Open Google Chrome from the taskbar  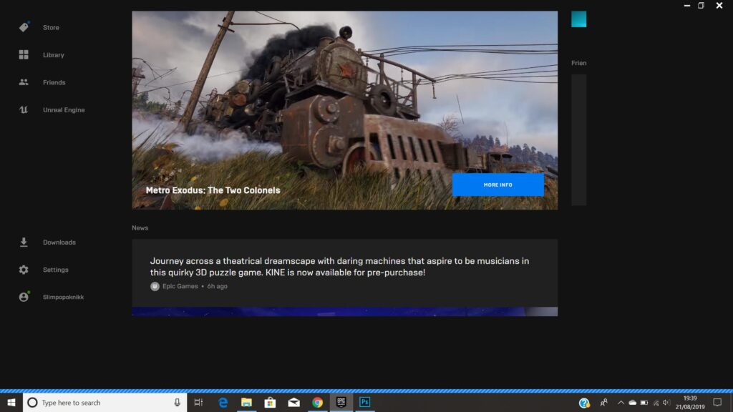tap(317, 403)
